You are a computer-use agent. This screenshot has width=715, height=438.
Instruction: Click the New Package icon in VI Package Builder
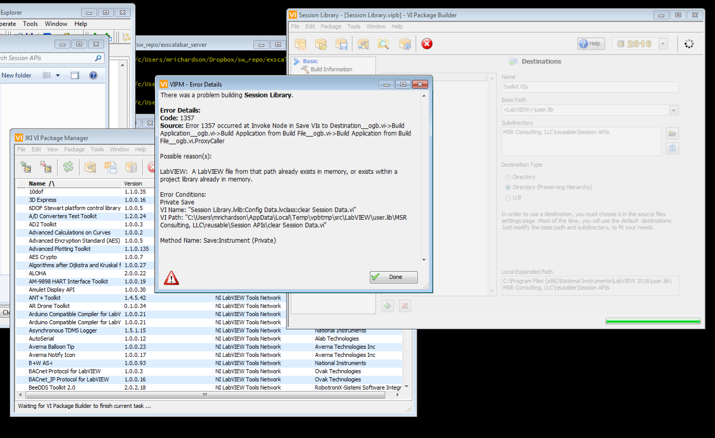pos(300,44)
